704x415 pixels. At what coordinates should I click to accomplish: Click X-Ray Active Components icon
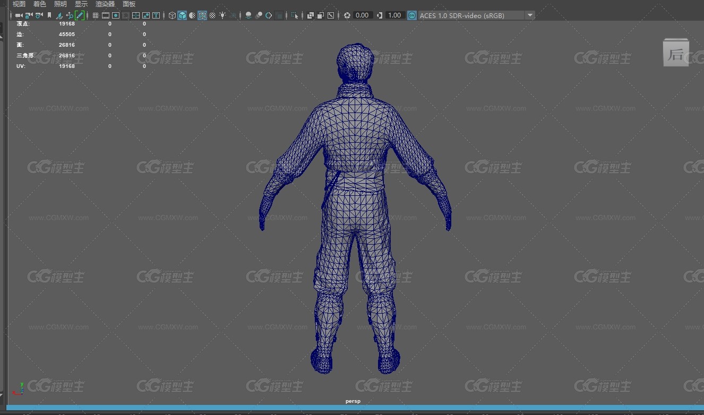click(x=321, y=15)
